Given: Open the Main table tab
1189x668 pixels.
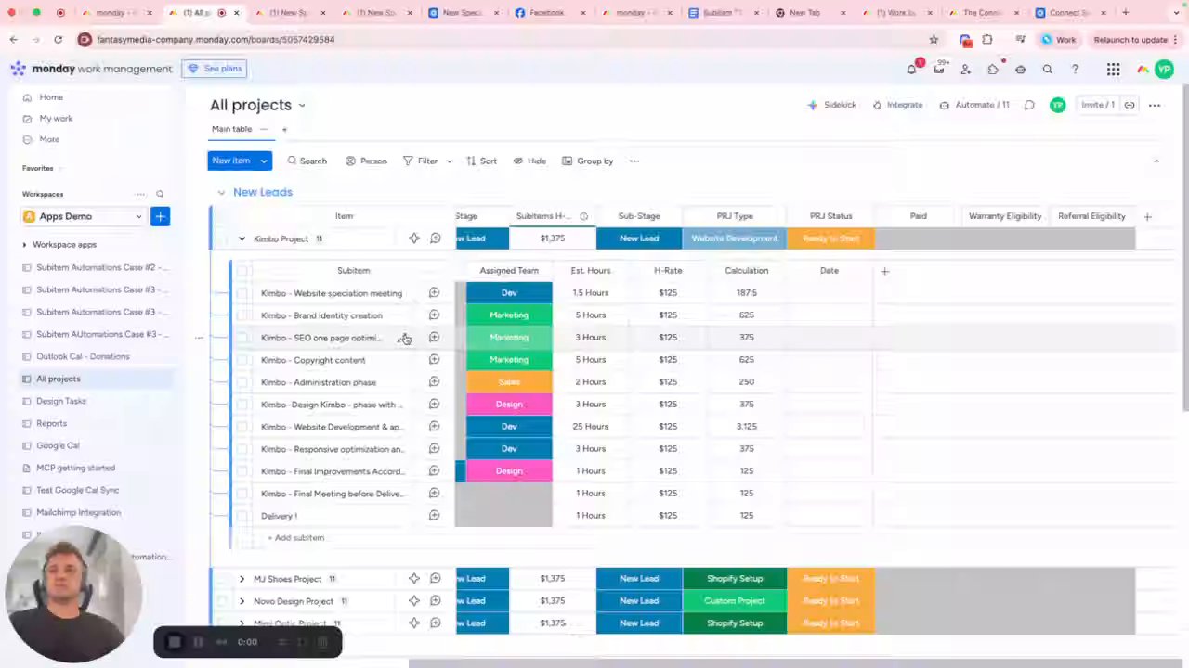Looking at the screenshot, I should tap(231, 129).
